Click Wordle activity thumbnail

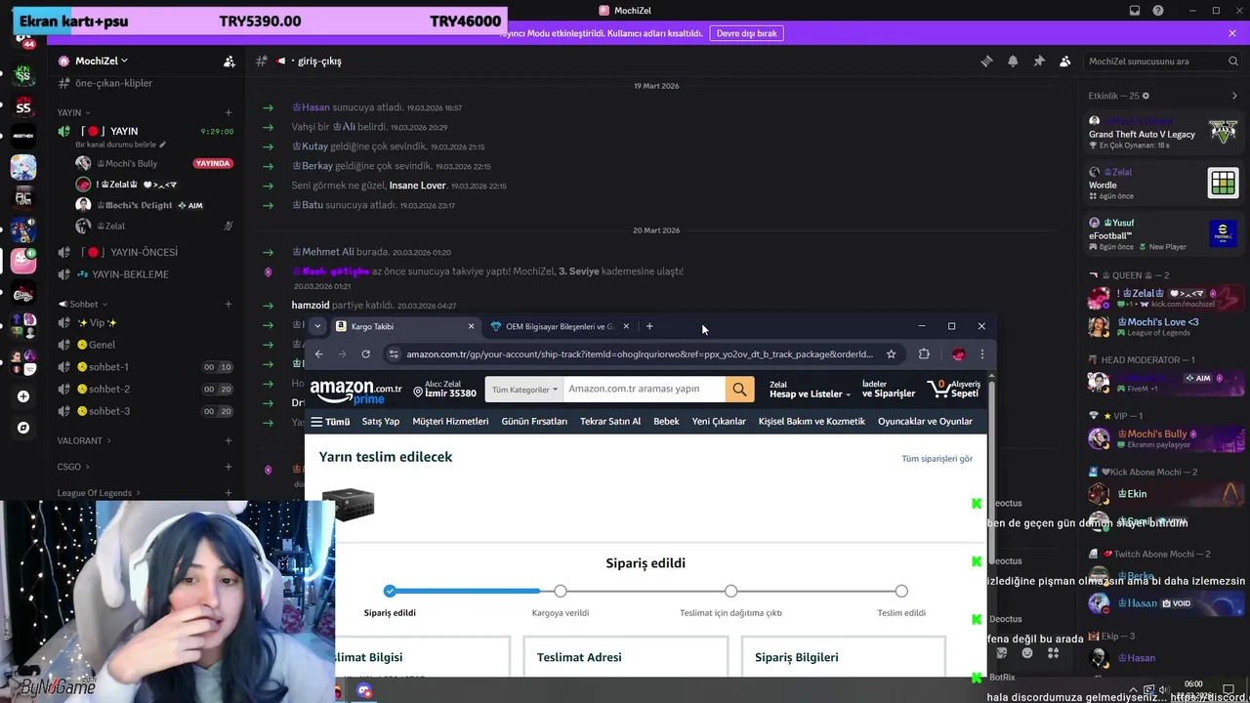(x=1223, y=182)
